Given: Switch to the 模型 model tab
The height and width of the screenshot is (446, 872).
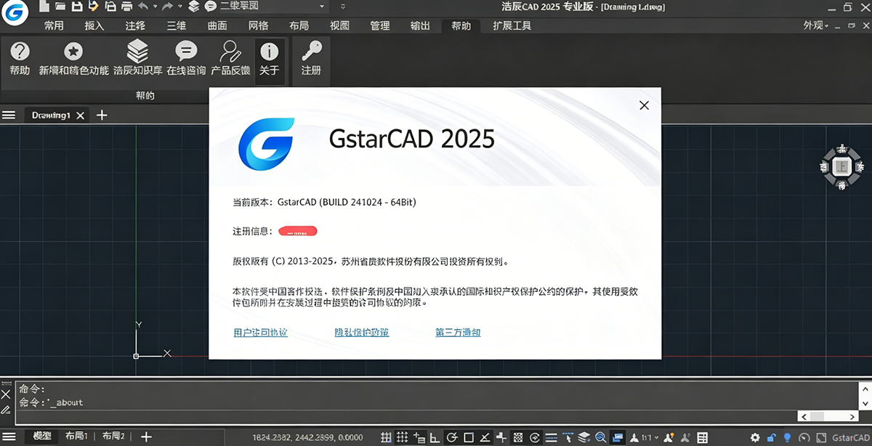Looking at the screenshot, I should (x=42, y=437).
